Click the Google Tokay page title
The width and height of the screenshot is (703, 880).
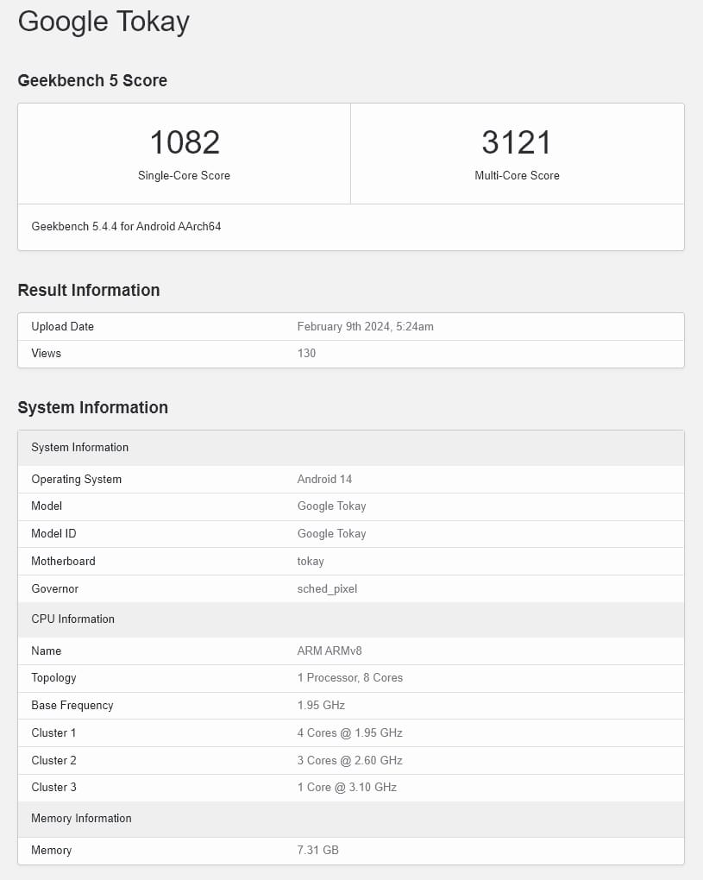104,22
